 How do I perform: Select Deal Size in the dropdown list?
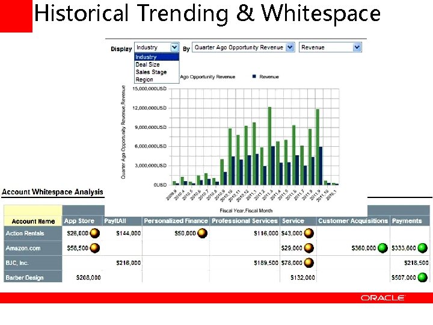(x=156, y=64)
